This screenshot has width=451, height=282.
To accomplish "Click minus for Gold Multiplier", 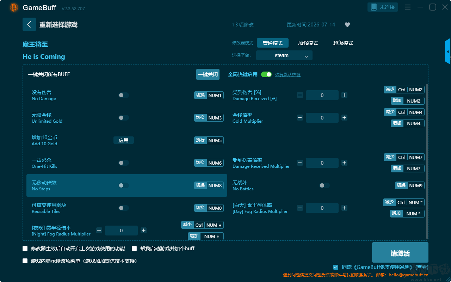I will coord(300,118).
